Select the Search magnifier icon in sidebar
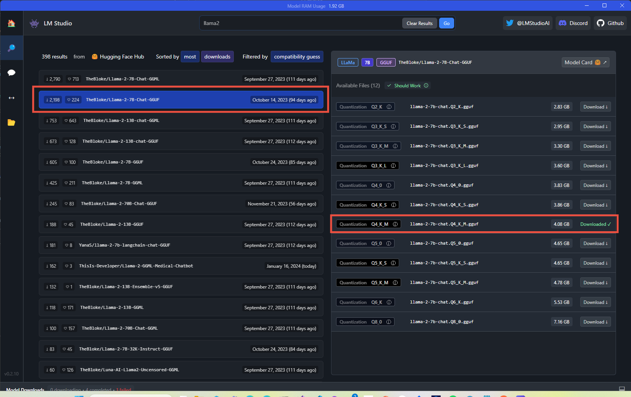631x397 pixels. (12, 48)
